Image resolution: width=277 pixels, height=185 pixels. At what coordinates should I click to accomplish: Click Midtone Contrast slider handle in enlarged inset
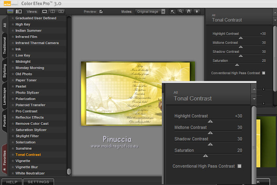[x=210, y=133]
